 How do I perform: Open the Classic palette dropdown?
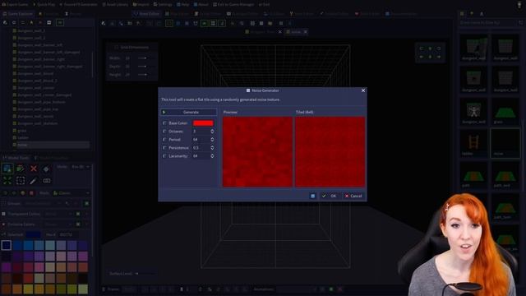[72, 193]
